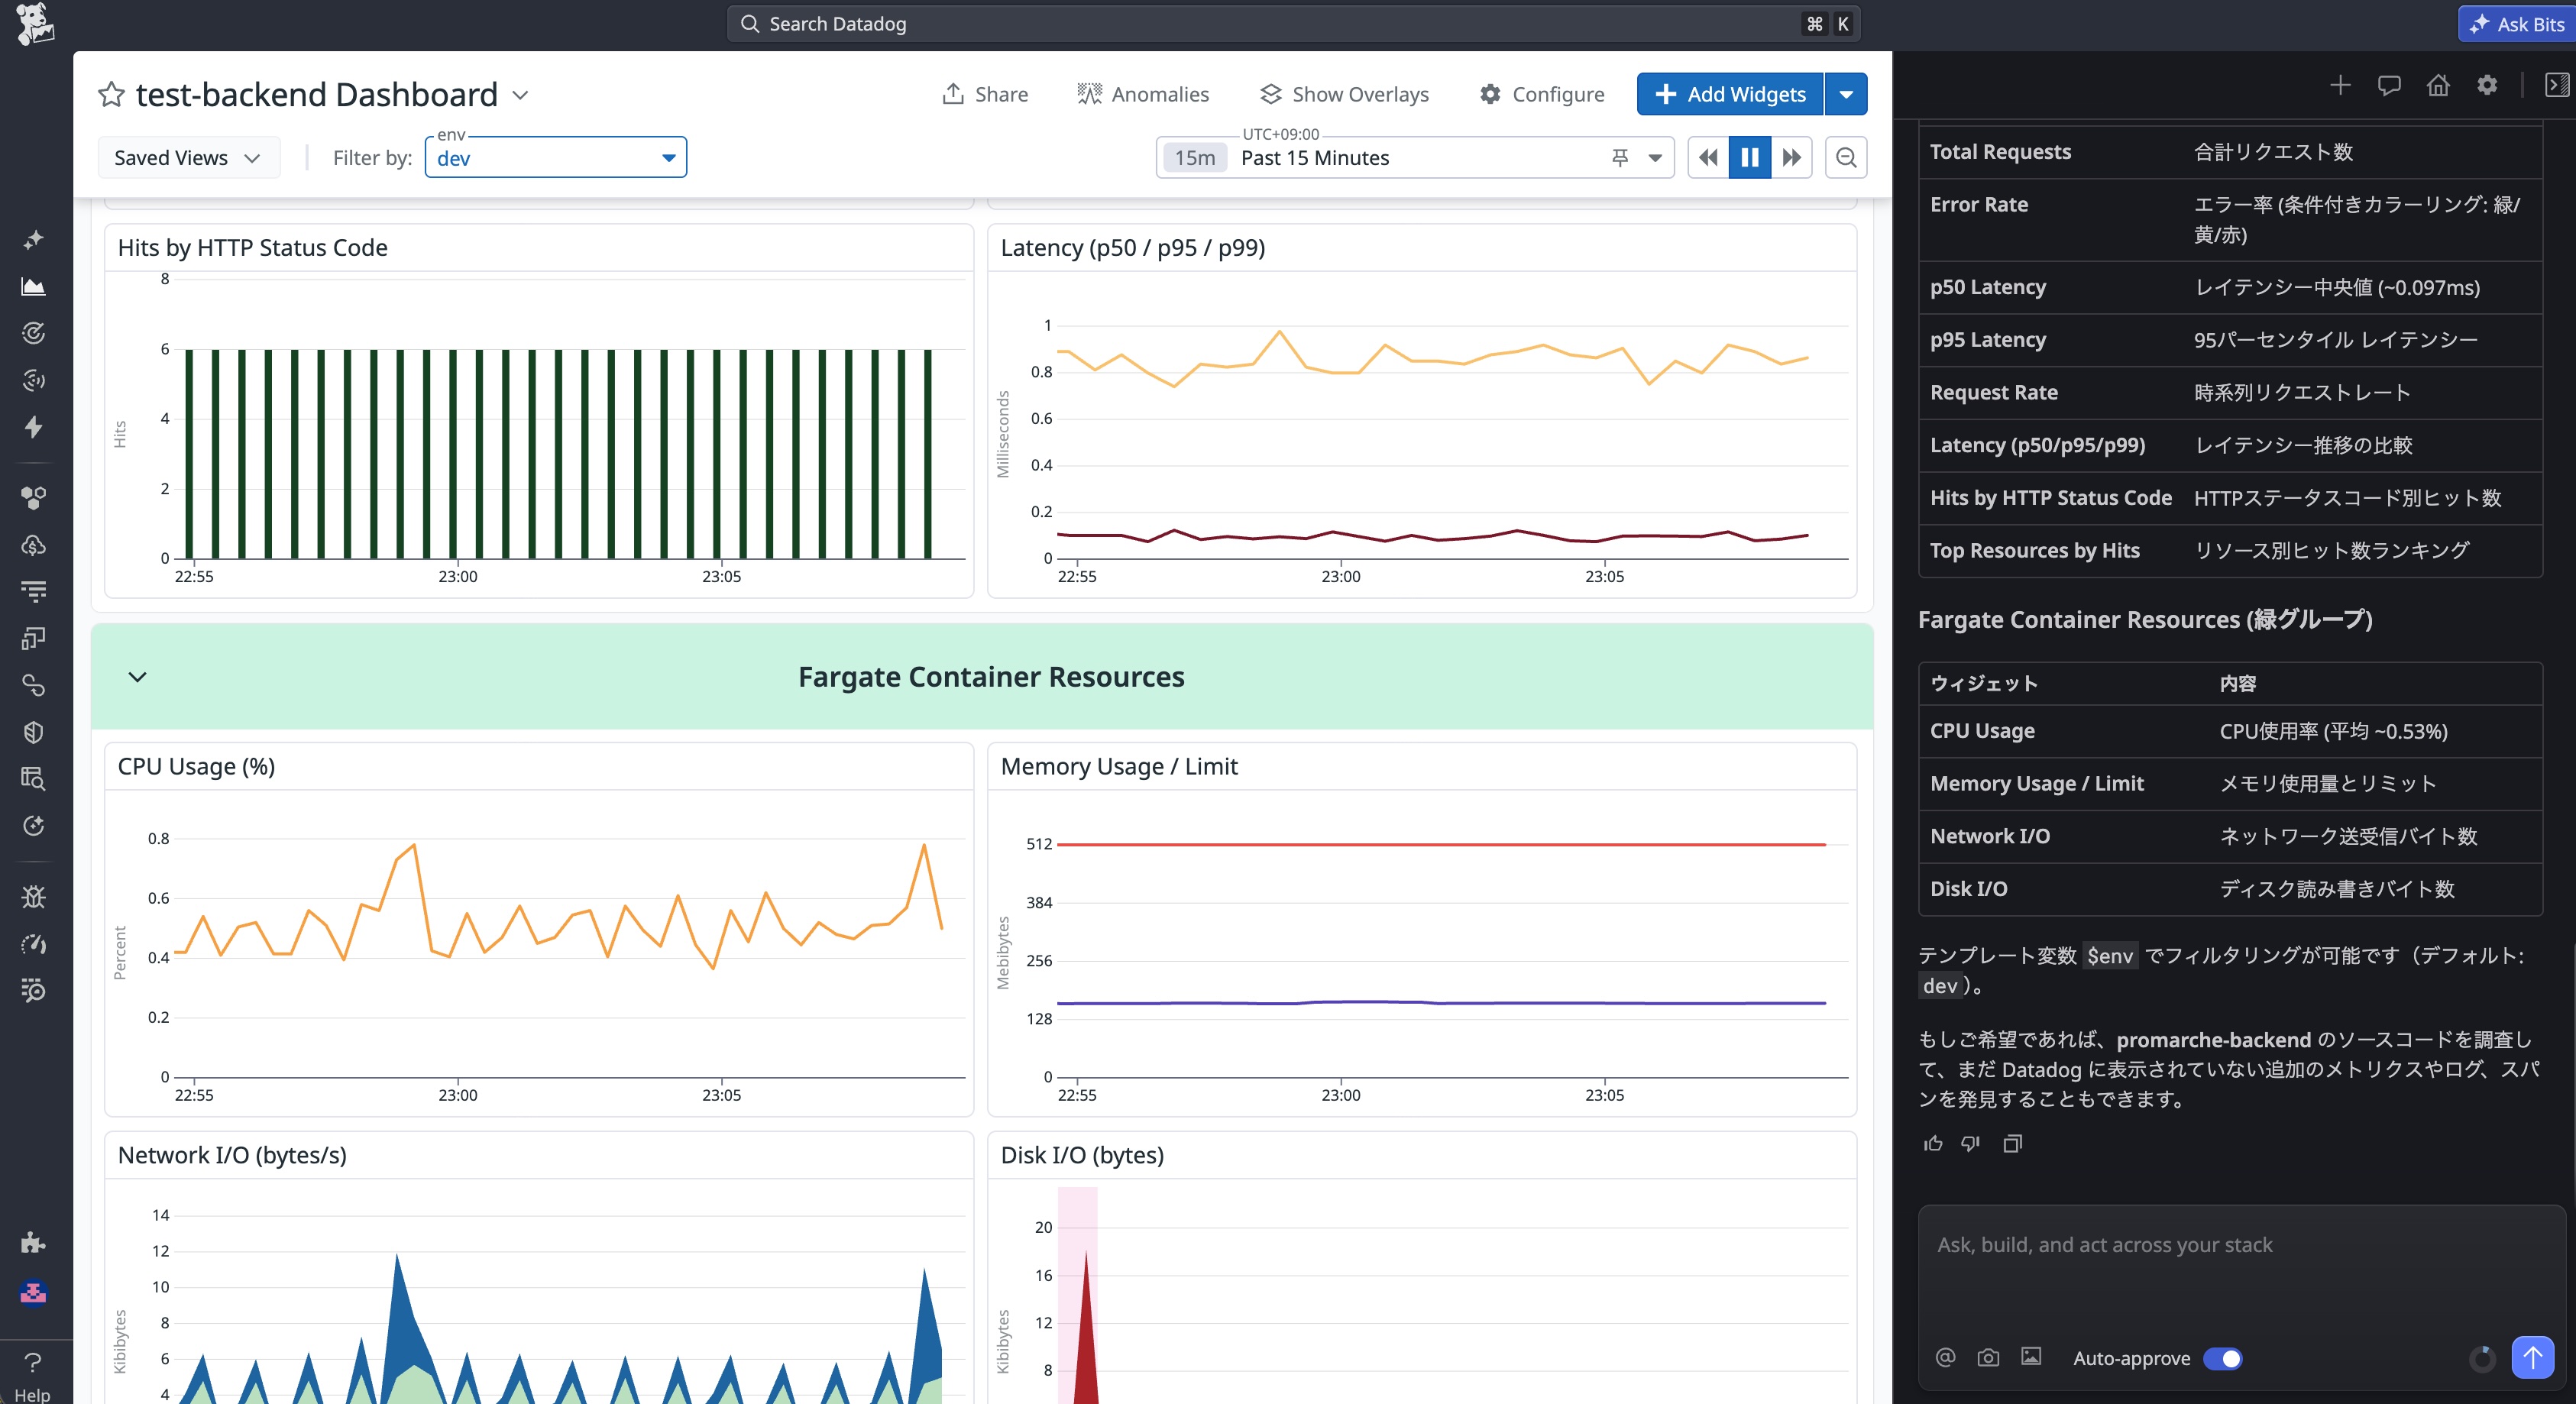Collapse the Ask Bits side panel
2576x1404 pixels.
[2556, 86]
